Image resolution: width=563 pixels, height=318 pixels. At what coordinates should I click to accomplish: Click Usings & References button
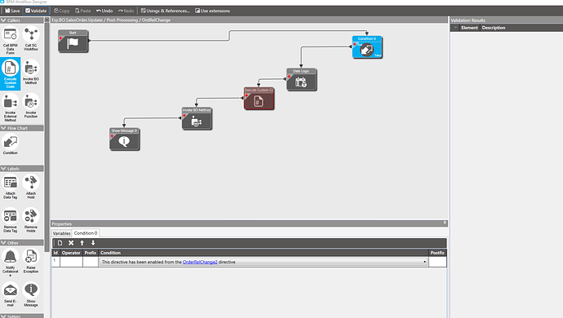point(165,11)
